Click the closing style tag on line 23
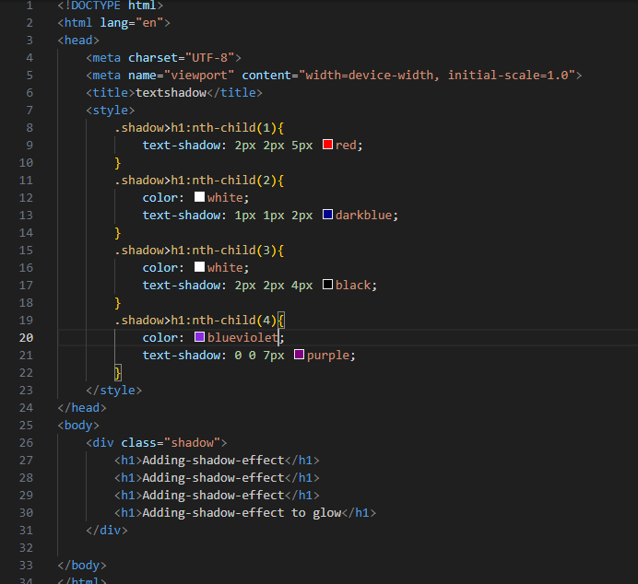 pos(114,391)
